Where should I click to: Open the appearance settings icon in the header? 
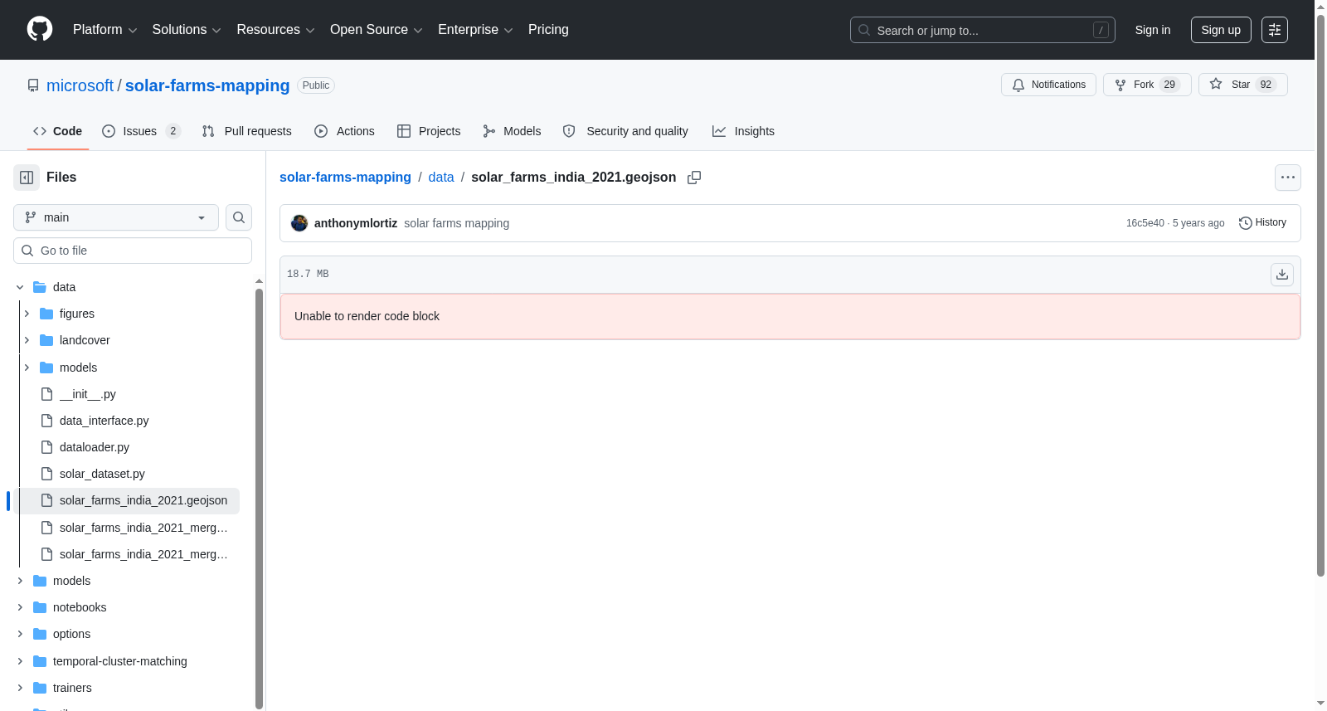1275,30
